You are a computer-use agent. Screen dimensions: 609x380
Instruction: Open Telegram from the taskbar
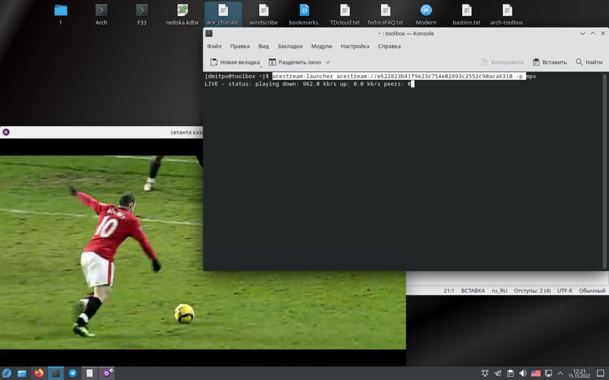[x=73, y=373]
